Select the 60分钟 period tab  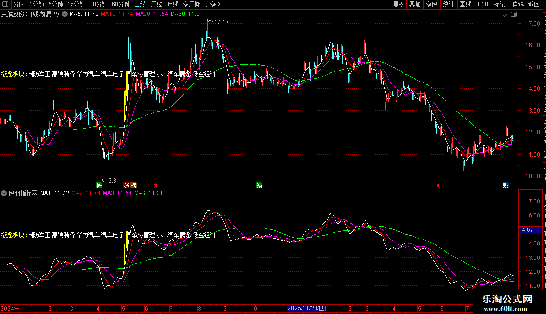121,4
